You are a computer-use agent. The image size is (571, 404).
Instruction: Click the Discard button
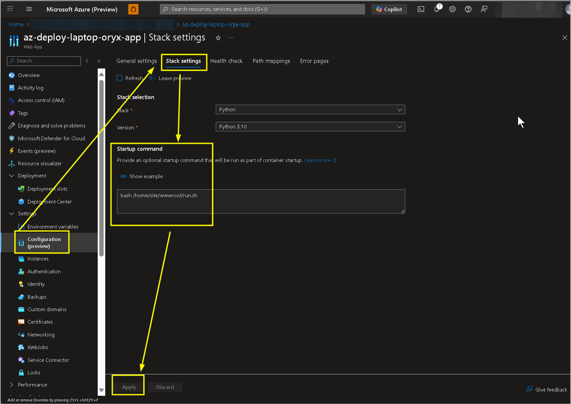pyautogui.click(x=165, y=387)
